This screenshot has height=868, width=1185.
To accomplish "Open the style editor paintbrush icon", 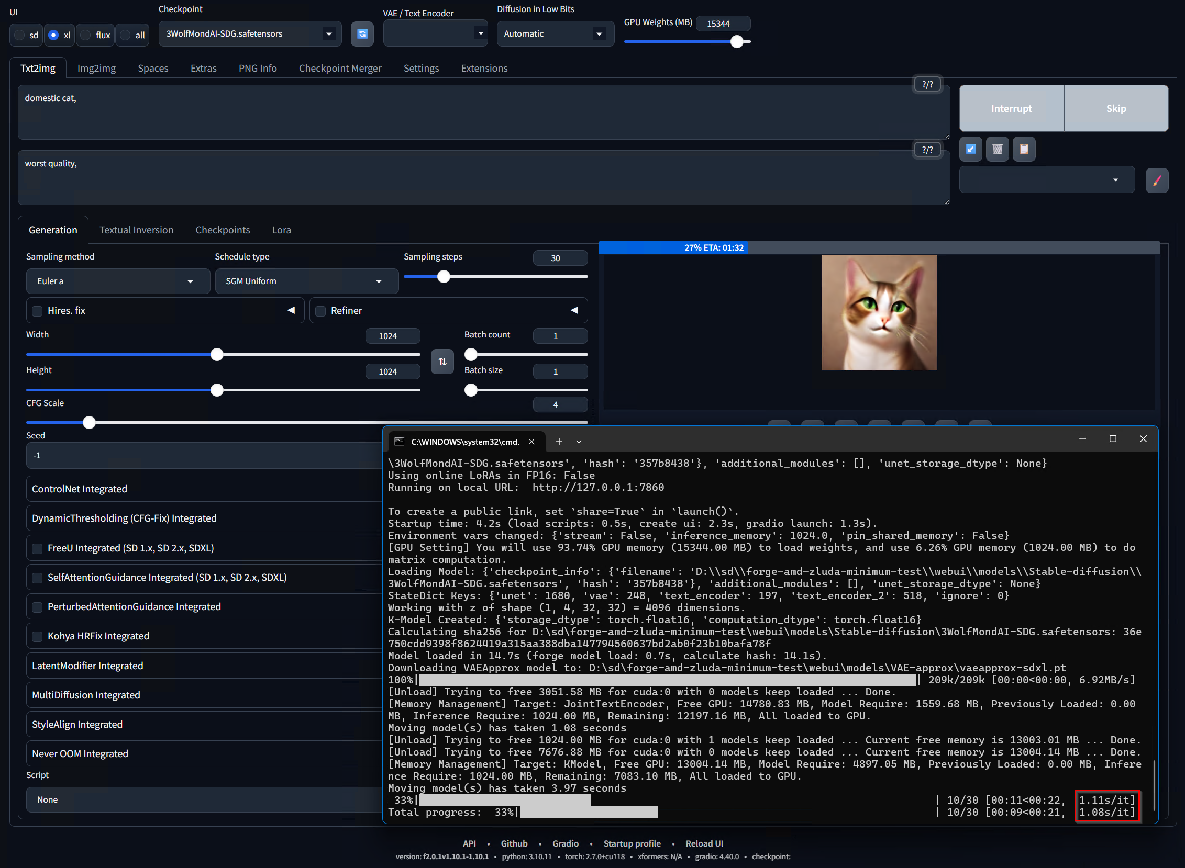I will pos(1157,180).
